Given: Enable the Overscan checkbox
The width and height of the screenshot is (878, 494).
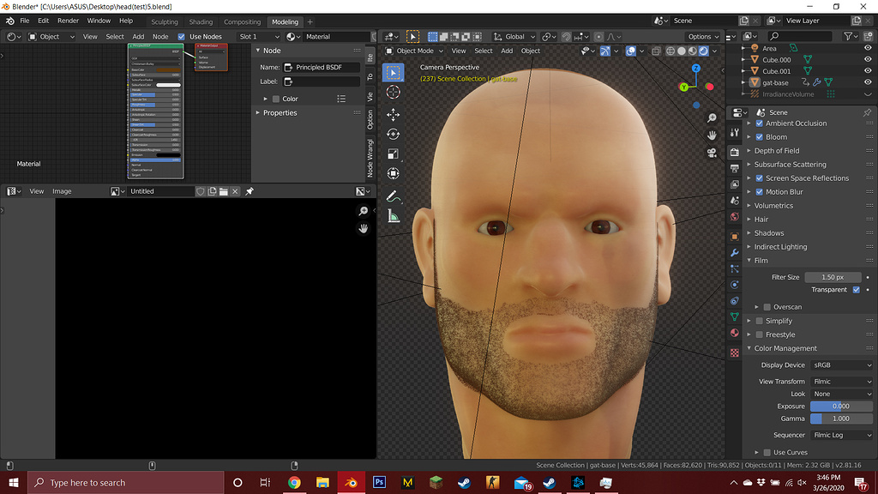Looking at the screenshot, I should point(767,307).
